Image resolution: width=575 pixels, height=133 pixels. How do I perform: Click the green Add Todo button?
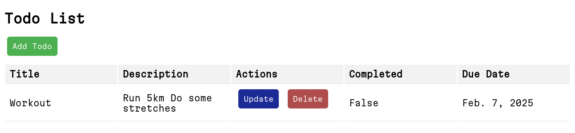click(x=32, y=46)
